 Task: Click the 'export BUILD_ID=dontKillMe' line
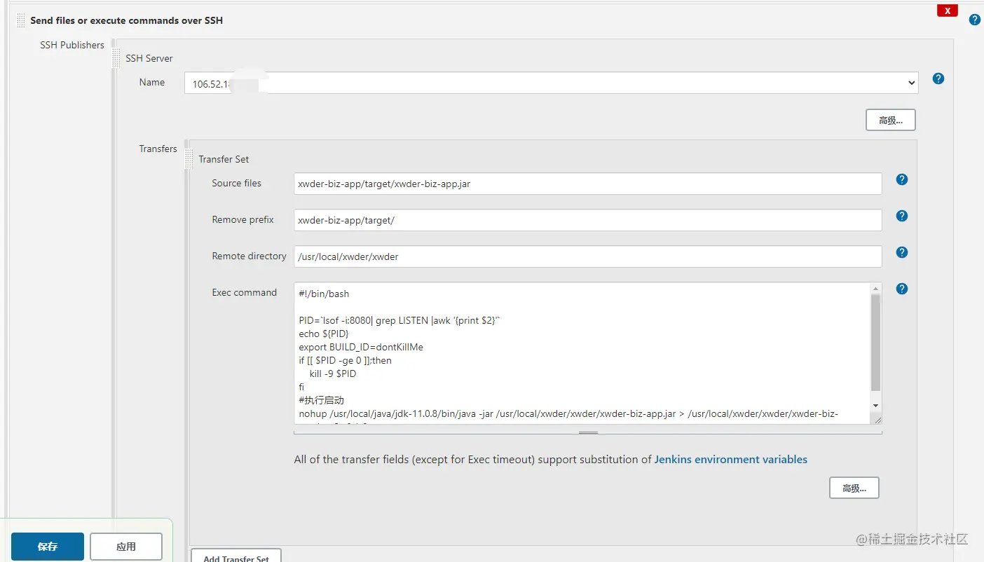coord(361,347)
